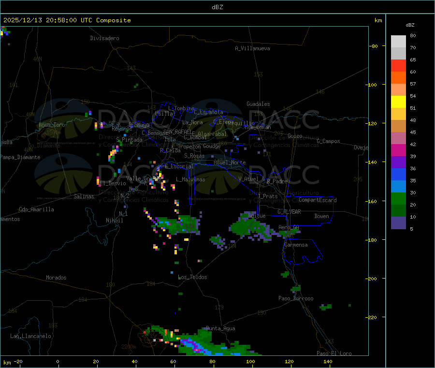The height and width of the screenshot is (368, 435).
Task: Click the Punta_Agua map label
Action: point(220,328)
